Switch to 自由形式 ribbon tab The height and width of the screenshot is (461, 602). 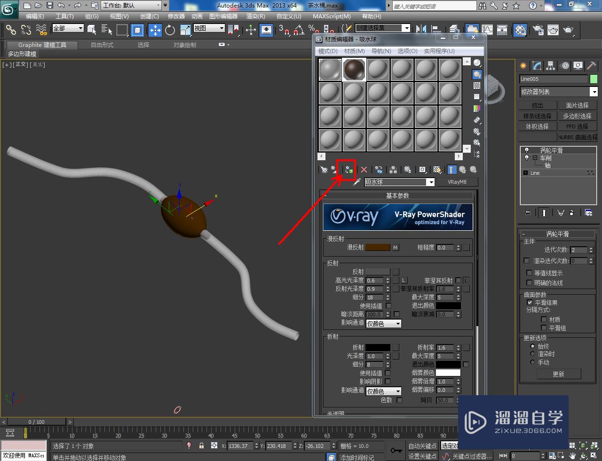[x=102, y=45]
